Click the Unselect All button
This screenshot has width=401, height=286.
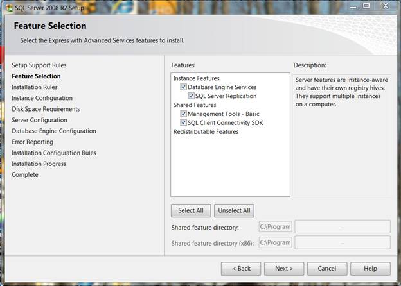point(234,210)
